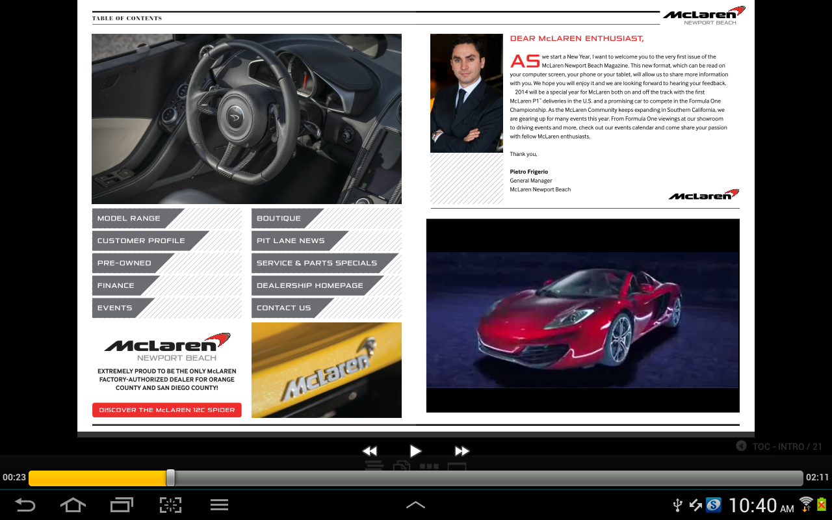Viewport: 832px width, 520px height.
Task: Tap the screenshot capture icon
Action: [170, 505]
